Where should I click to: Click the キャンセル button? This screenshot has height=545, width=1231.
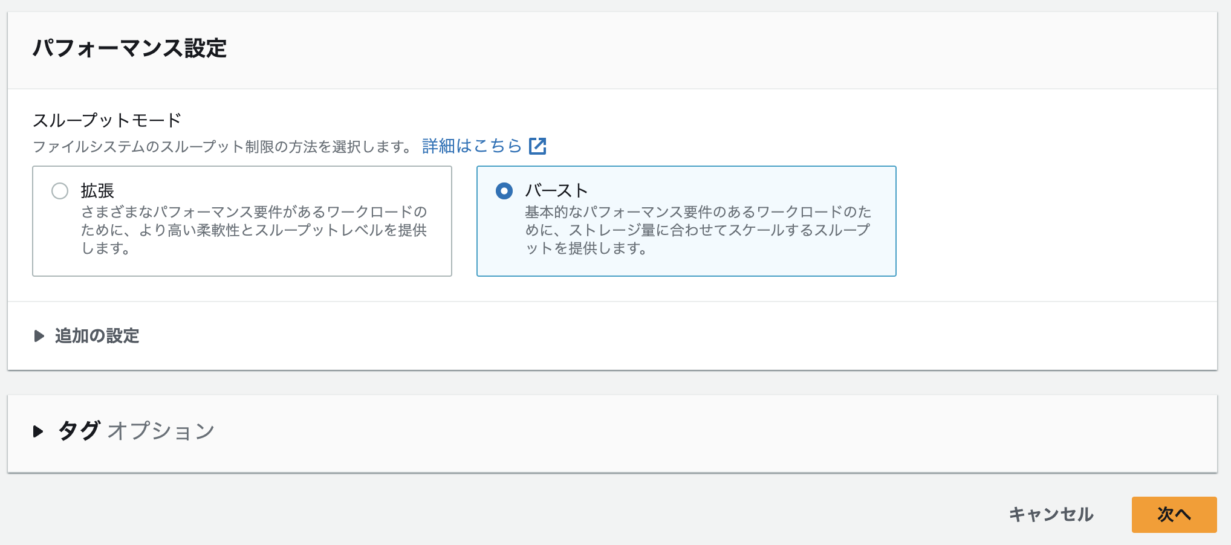[1051, 514]
